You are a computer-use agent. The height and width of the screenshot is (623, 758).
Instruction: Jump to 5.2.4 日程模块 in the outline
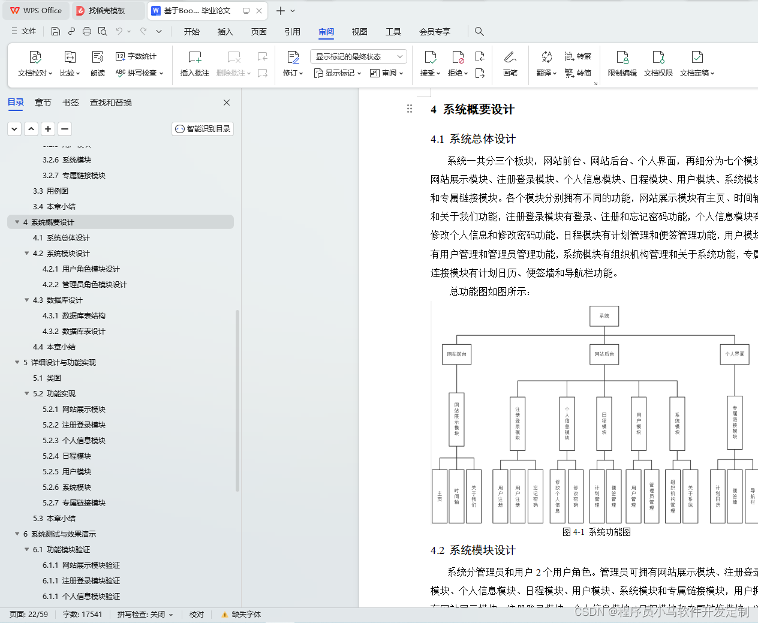pyautogui.click(x=65, y=456)
